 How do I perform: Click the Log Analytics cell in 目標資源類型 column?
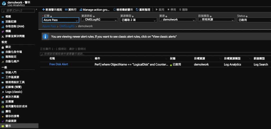(232, 64)
